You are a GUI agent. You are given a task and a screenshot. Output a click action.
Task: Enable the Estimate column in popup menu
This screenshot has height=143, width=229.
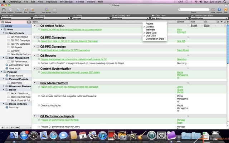(x=155, y=30)
